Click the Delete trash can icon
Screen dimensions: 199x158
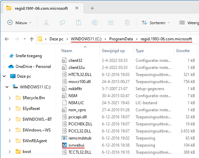[x=127, y=23]
